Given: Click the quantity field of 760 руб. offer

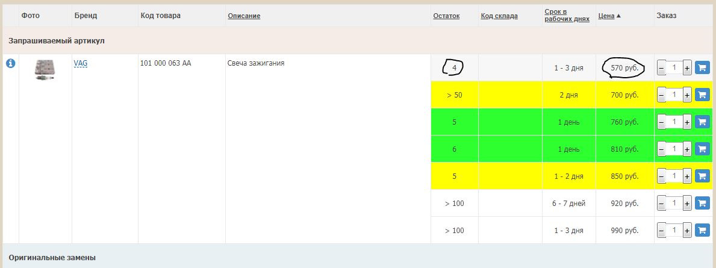Looking at the screenshot, I should click(674, 122).
